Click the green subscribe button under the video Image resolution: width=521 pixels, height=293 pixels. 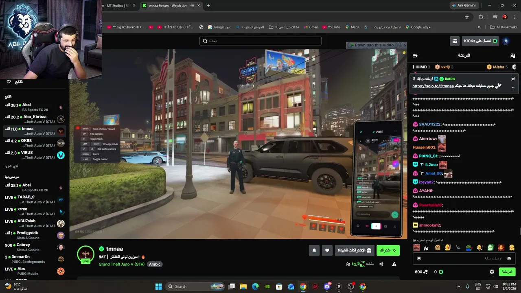(388, 250)
